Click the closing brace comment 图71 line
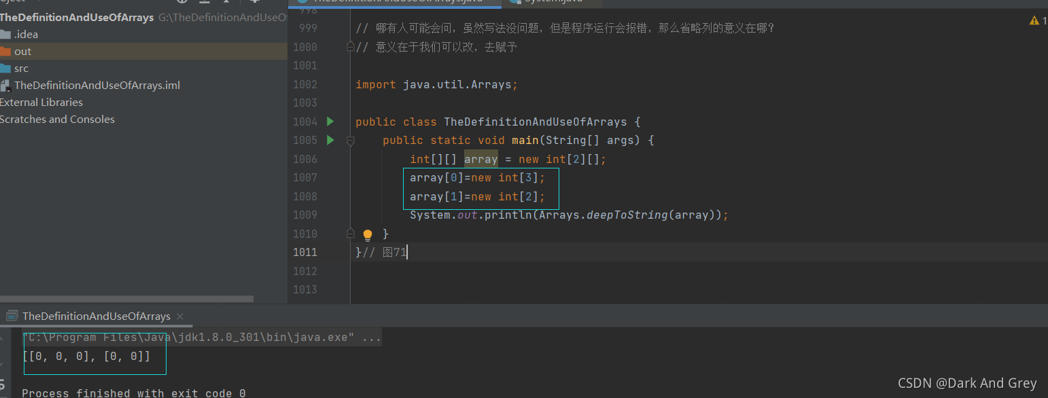The image size is (1048, 398). (x=381, y=253)
